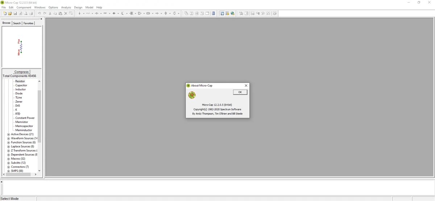
Task: Expand the Macros (52) tree node
Action: click(x=8, y=159)
